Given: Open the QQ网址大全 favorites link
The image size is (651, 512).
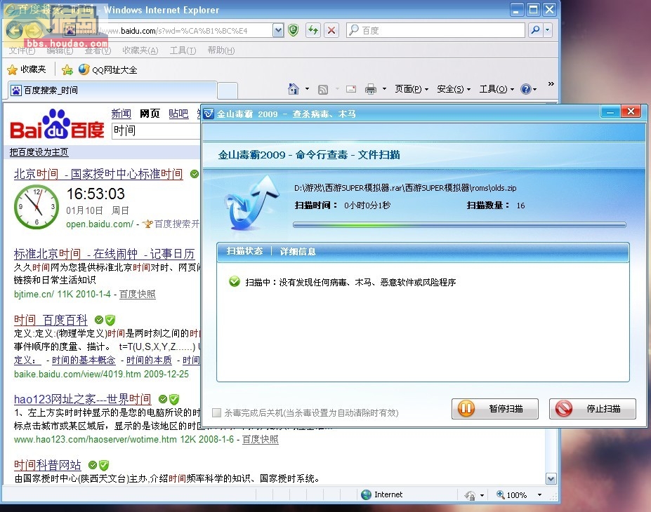Looking at the screenshot, I should (x=108, y=69).
